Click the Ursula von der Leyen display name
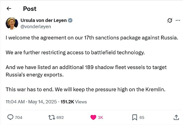Screen dimensions: 183x125 tap(44, 20)
